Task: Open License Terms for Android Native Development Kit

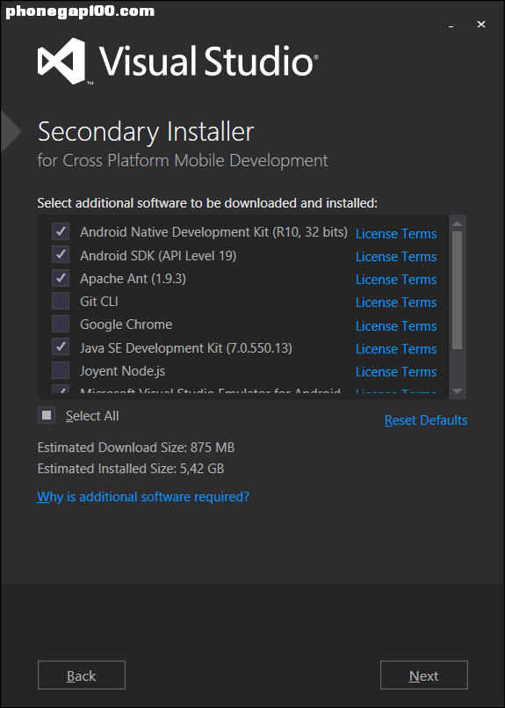Action: point(396,233)
